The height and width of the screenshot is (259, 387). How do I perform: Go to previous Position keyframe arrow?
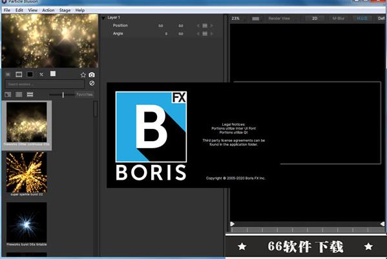coord(198,26)
